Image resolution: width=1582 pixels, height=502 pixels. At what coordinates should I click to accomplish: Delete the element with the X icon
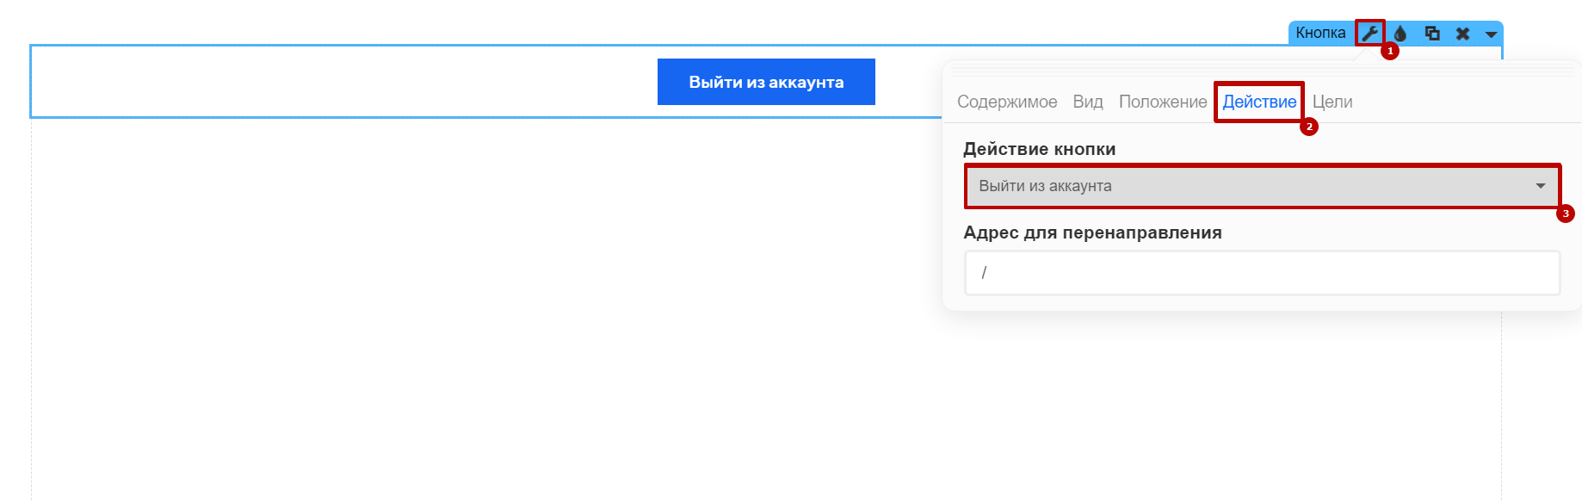pyautogui.click(x=1462, y=34)
